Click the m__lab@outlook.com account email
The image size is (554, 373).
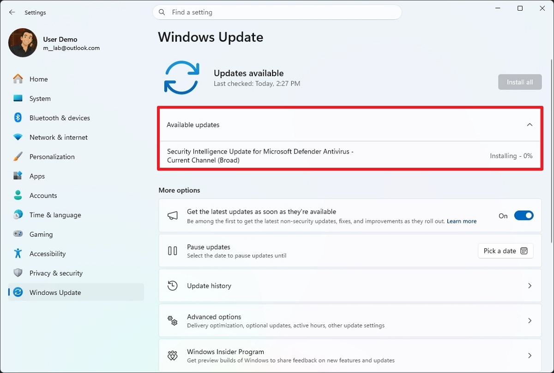(72, 48)
